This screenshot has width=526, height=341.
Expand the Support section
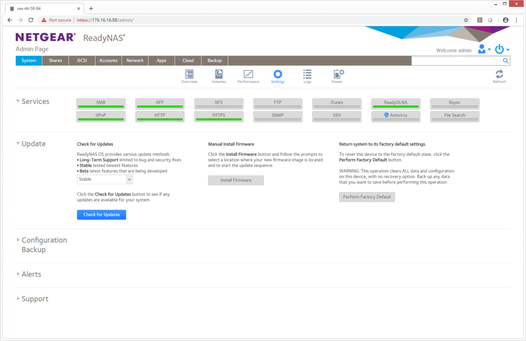(18, 299)
